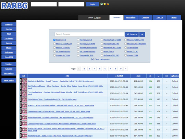Click the Firefox icon beside Login
This screenshot has height=139, width=185.
pyautogui.click(x=108, y=4)
